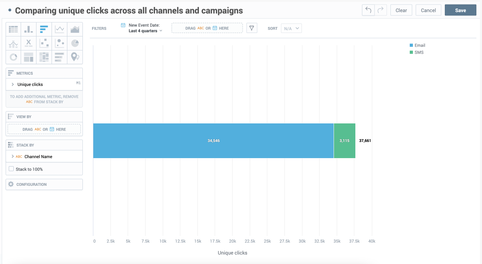Select the table visualization icon
This screenshot has width=482, height=264.
click(x=13, y=29)
